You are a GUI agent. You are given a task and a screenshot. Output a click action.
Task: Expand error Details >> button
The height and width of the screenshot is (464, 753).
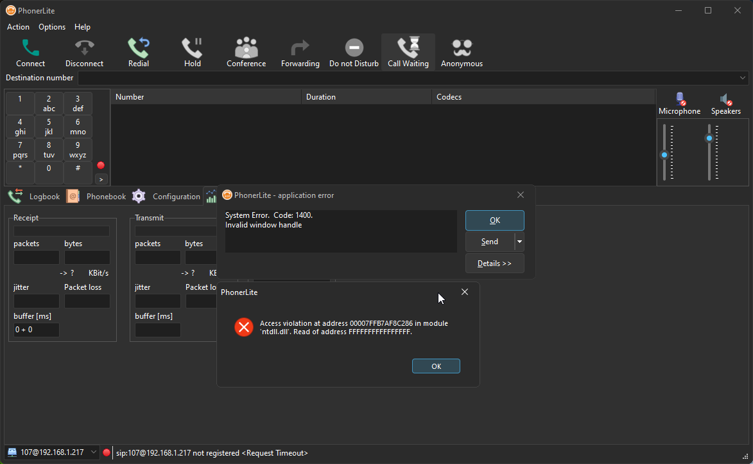coord(494,263)
